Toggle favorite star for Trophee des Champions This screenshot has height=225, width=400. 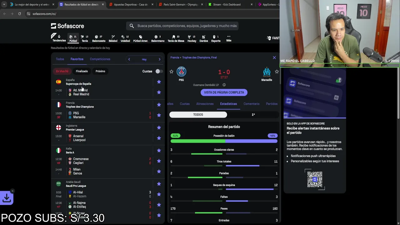point(159,105)
